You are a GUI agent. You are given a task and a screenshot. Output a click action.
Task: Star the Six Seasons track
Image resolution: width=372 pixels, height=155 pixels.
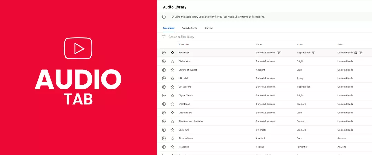point(172,87)
